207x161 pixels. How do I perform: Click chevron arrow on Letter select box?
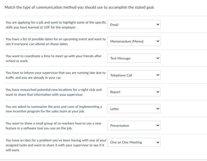point(157,109)
